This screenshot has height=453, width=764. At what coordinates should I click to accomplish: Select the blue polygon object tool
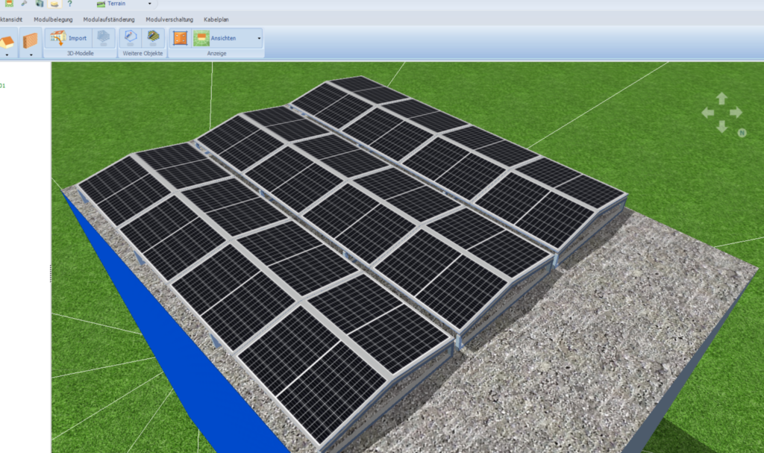(131, 37)
